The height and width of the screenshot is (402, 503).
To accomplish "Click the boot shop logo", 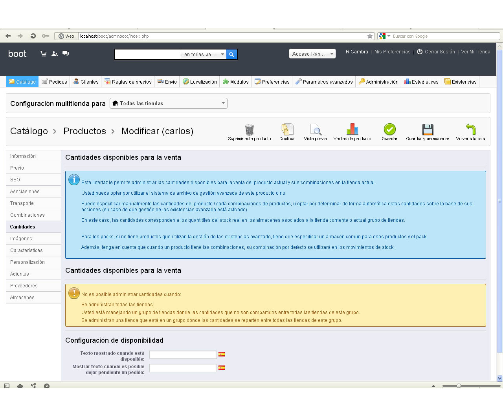I will pyautogui.click(x=17, y=54).
